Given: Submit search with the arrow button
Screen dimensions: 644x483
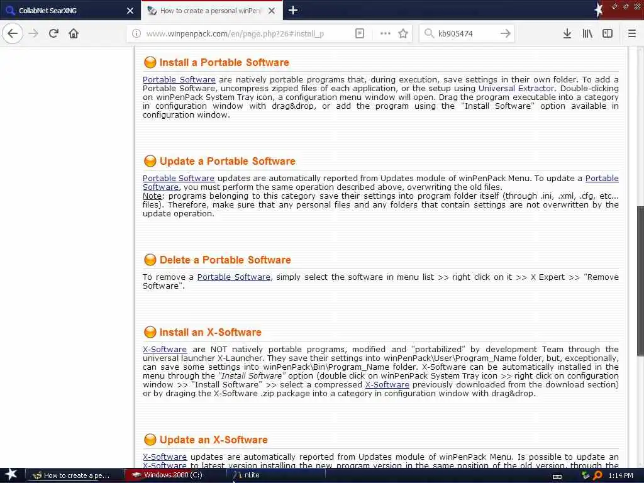Looking at the screenshot, I should click(506, 33).
